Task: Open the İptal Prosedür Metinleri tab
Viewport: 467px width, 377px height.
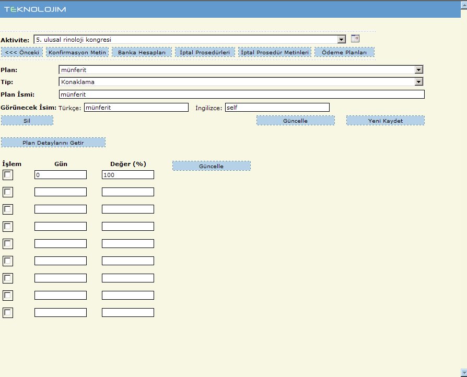Action: point(275,52)
